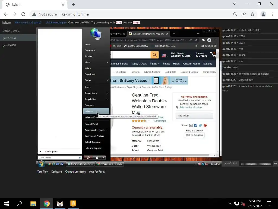The image size is (278, 209).
Task: Click the 199 ratings link
Action: pyautogui.click(x=160, y=121)
